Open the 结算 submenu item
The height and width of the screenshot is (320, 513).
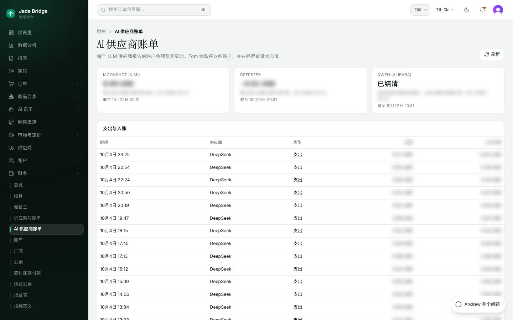[x=19, y=196]
